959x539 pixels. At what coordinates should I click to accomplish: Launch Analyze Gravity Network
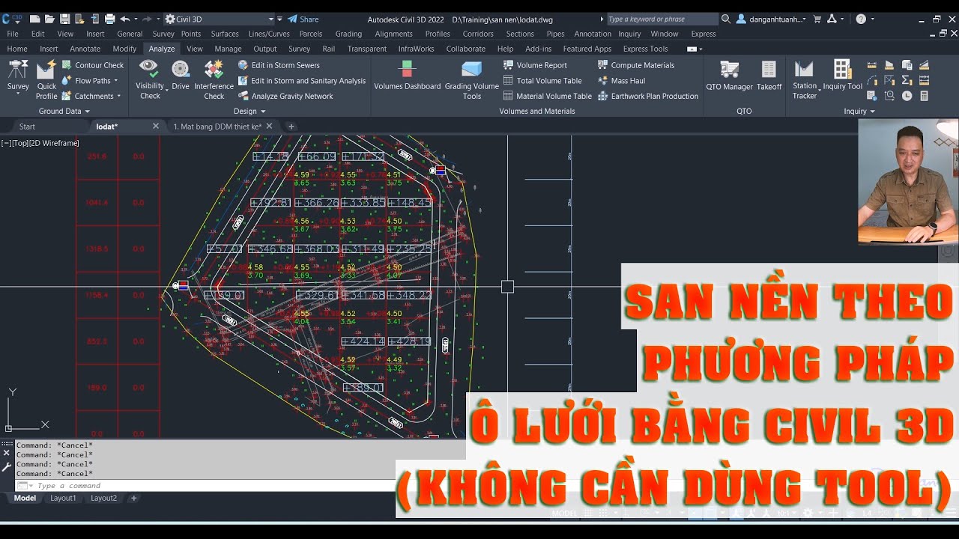[x=285, y=96]
